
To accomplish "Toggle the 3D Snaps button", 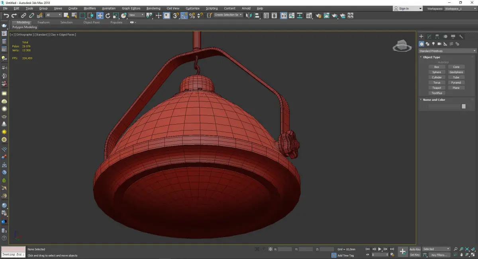I will 176,16.
